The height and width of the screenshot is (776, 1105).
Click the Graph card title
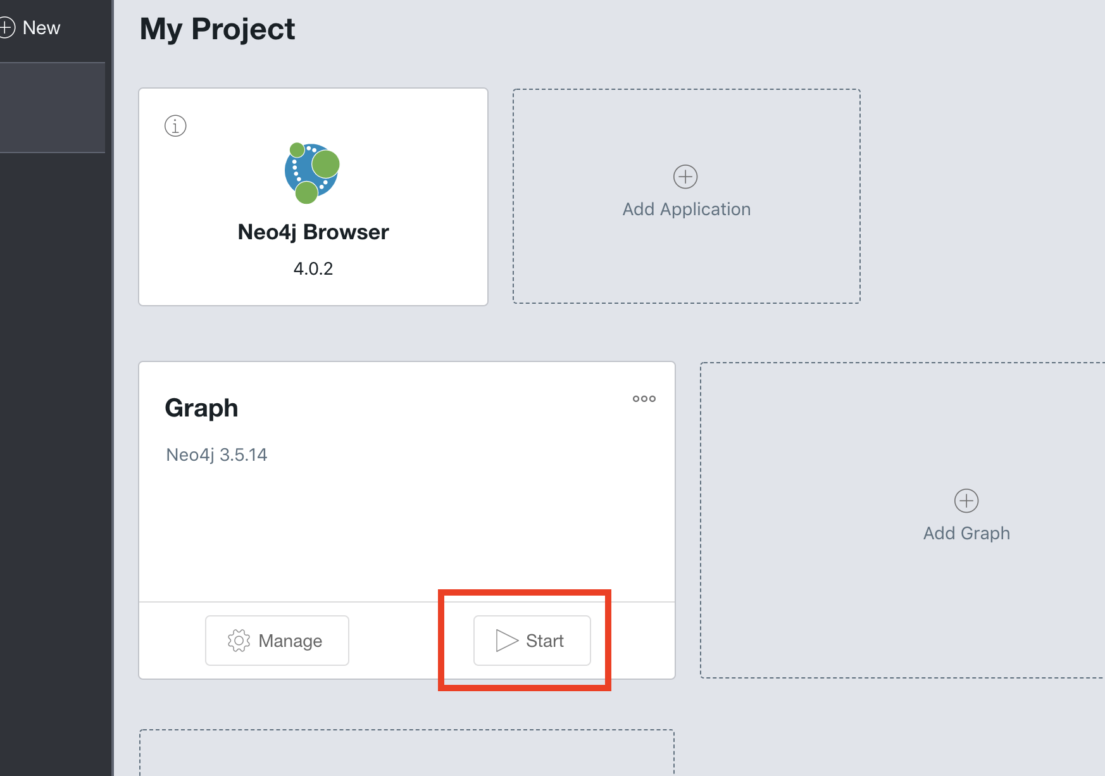coord(201,408)
